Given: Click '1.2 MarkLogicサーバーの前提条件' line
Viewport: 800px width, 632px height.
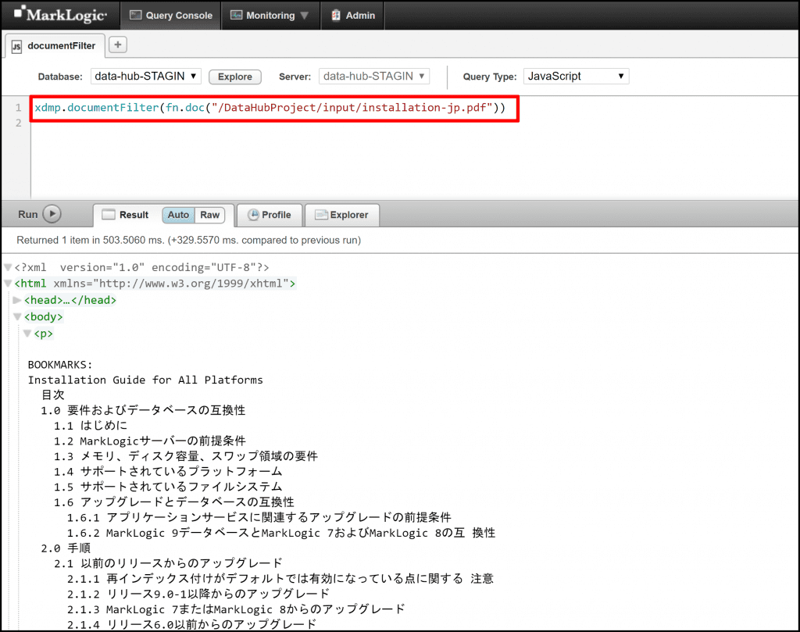Looking at the screenshot, I should (x=150, y=441).
